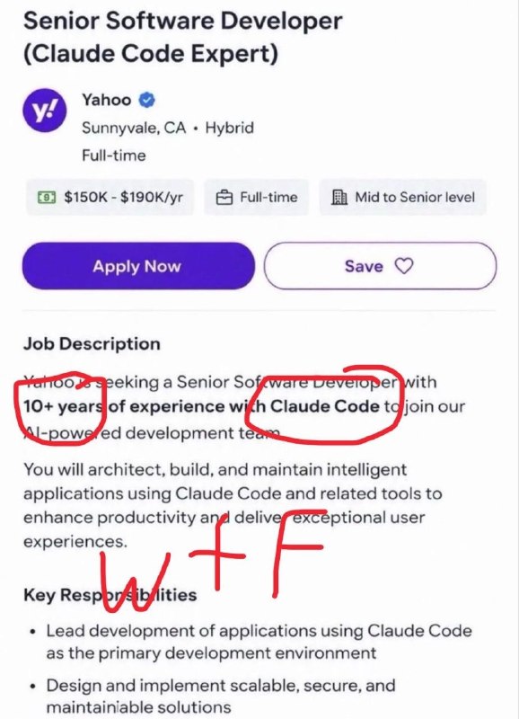Click the Full-time text under location
Image resolution: width=519 pixels, height=719 pixels.
pyautogui.click(x=114, y=155)
